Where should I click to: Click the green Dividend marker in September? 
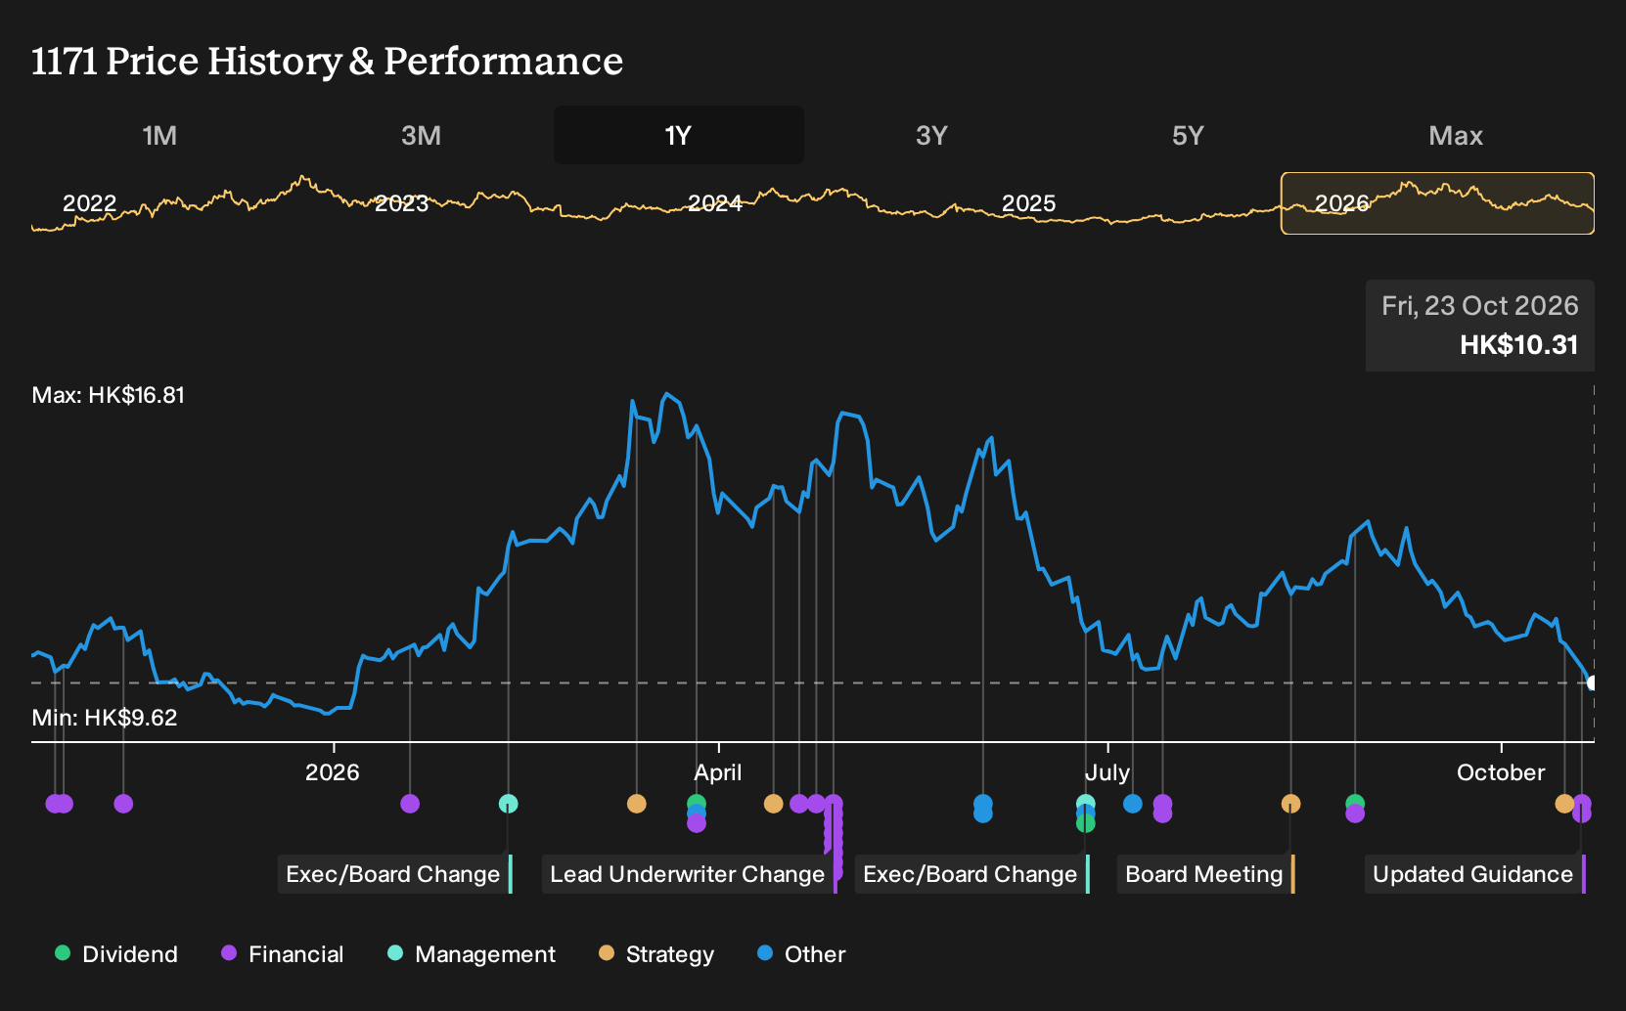[x=1355, y=803]
